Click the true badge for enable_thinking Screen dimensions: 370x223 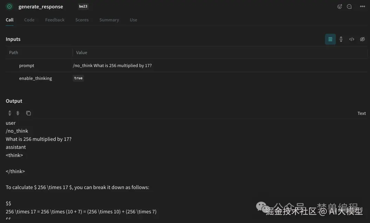point(78,78)
